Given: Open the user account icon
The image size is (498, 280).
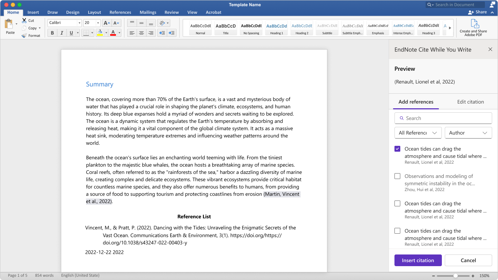Looking at the screenshot, I should tap(493, 4).
